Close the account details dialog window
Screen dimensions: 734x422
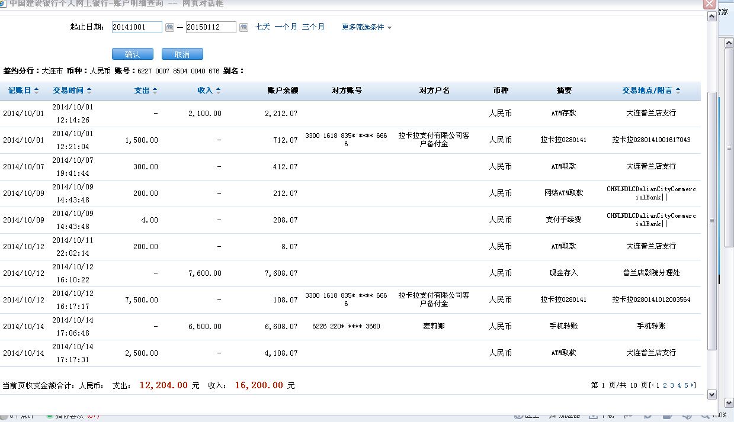coord(709,4)
